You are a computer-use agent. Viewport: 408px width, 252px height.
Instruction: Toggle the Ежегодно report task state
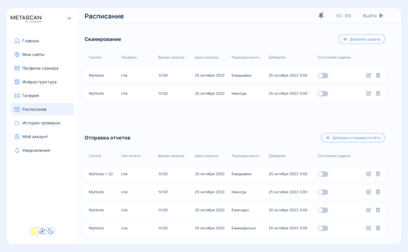click(323, 210)
